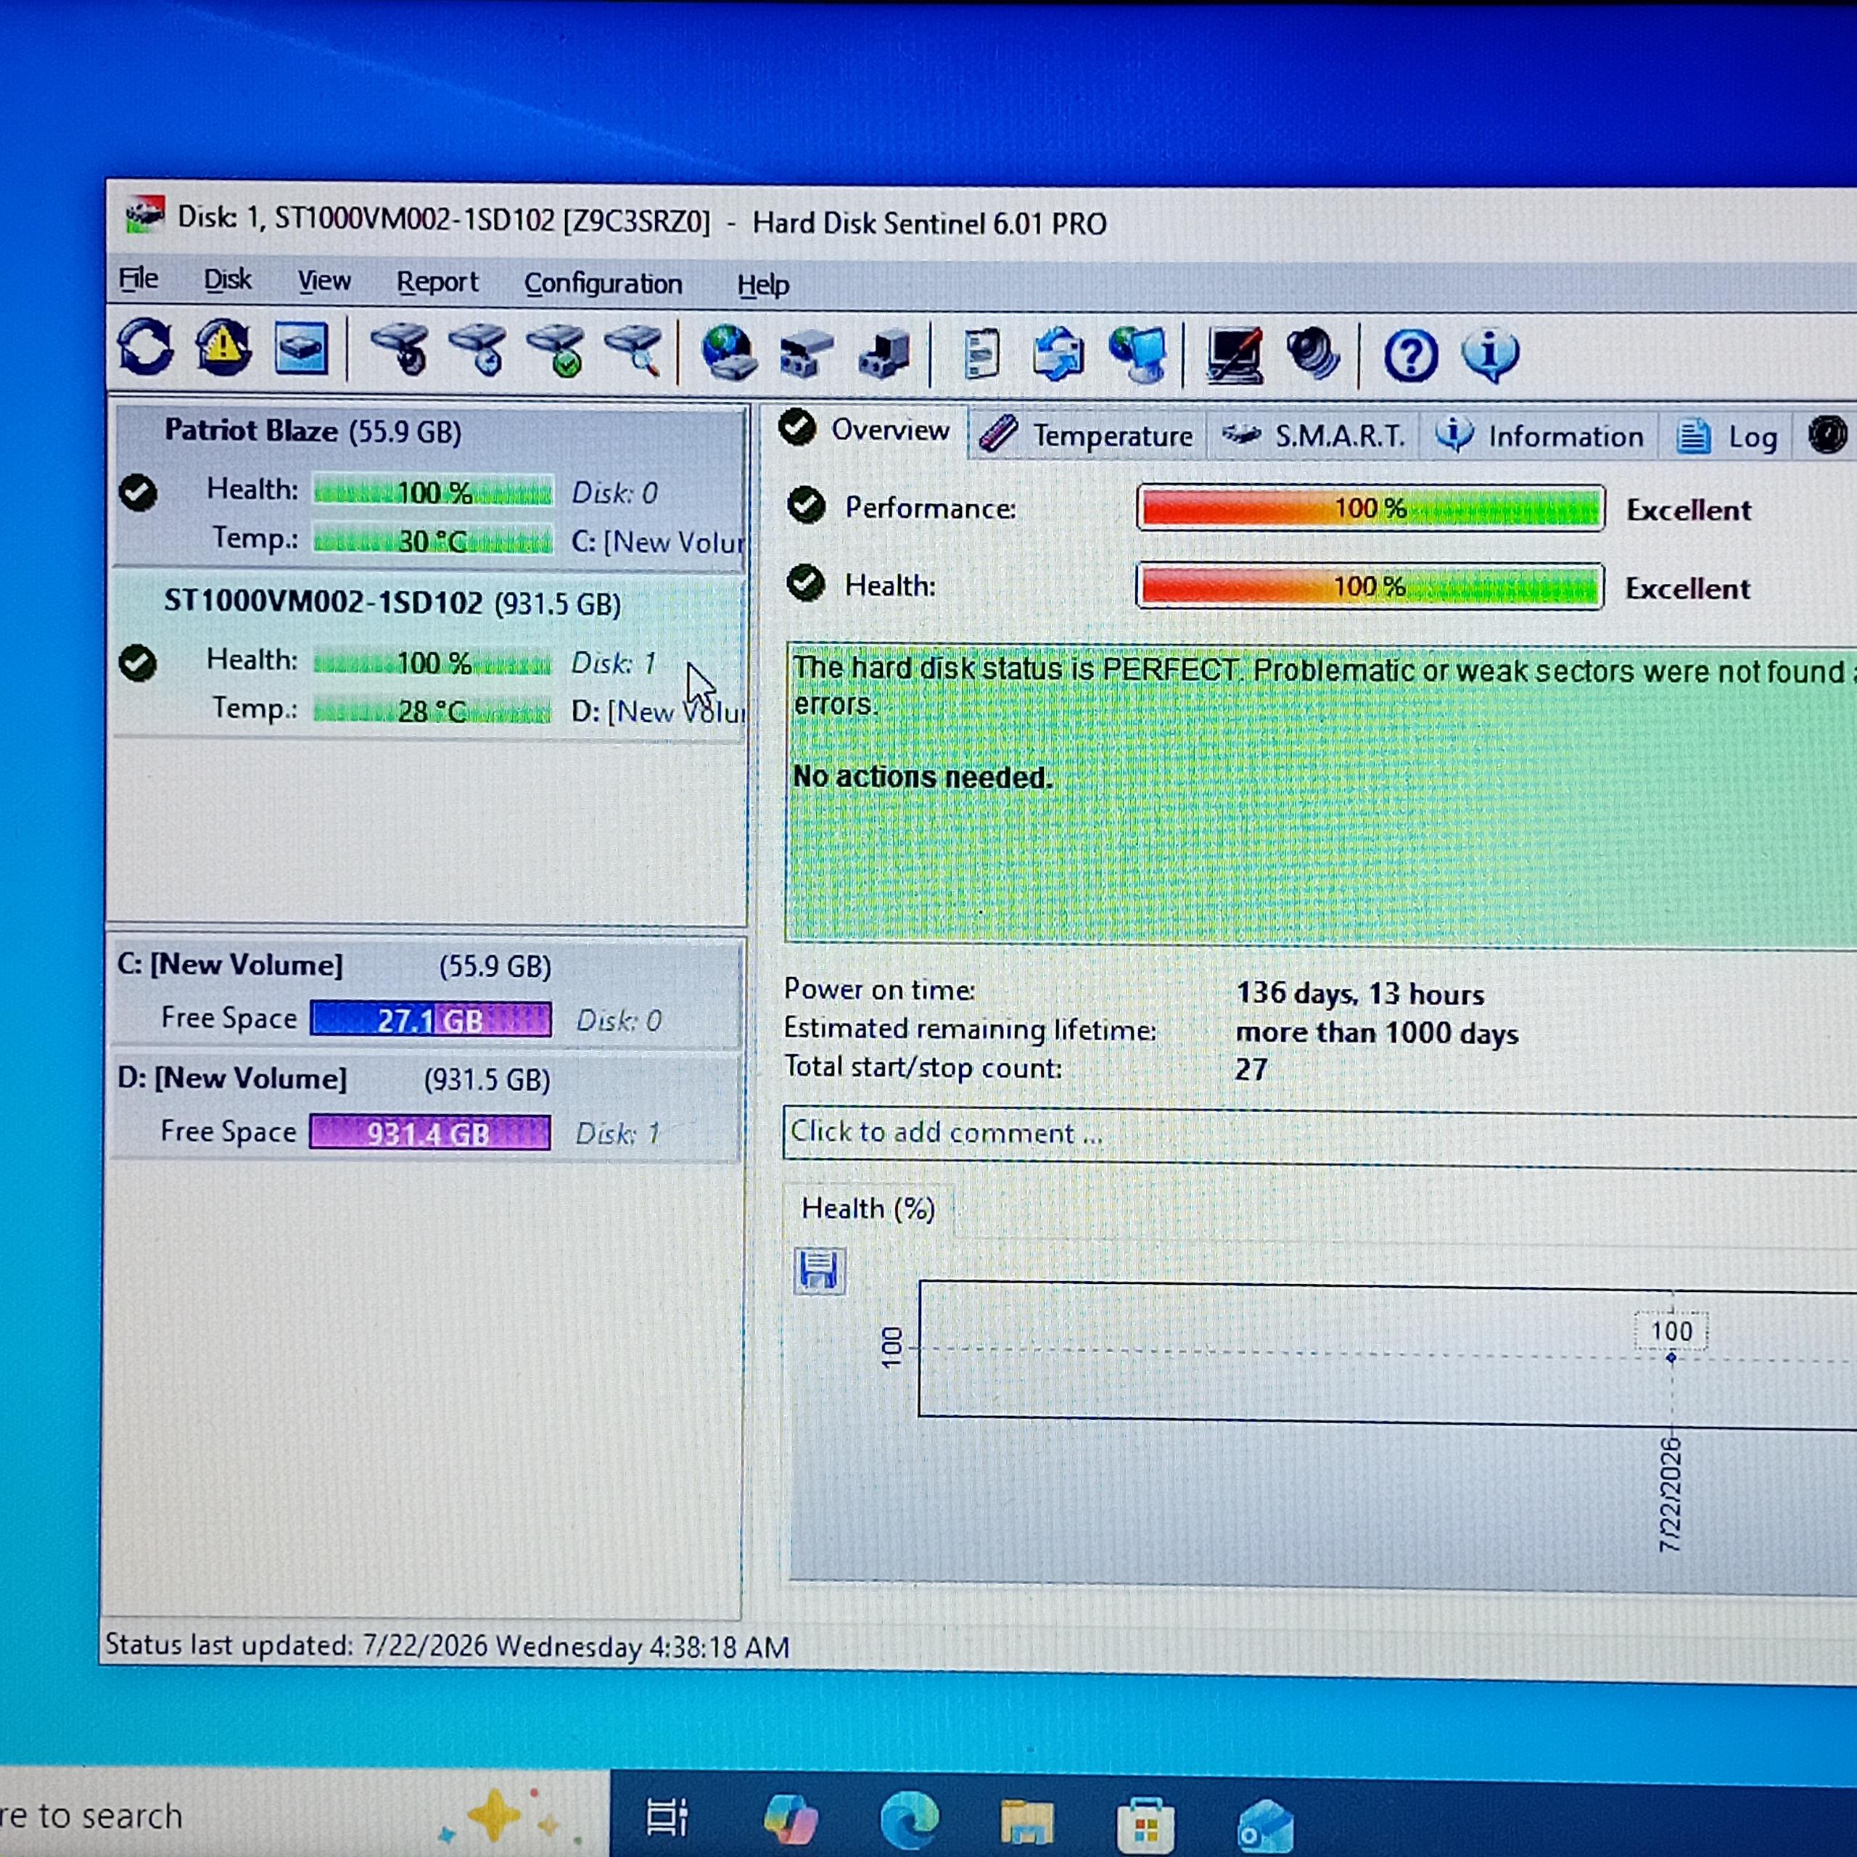Click the '136 days, 13 hours' power-on value
Viewport: 1857px width, 1857px height.
click(x=1360, y=994)
